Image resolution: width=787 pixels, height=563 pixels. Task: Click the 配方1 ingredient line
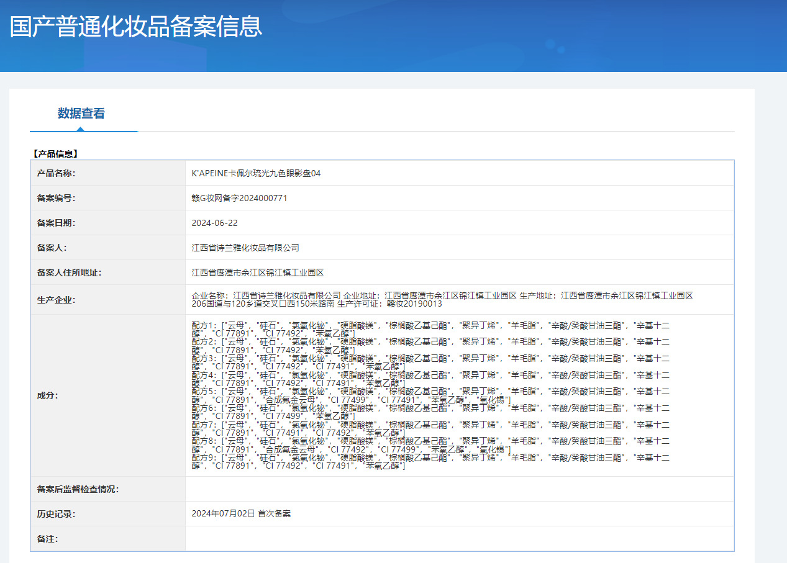[430, 325]
